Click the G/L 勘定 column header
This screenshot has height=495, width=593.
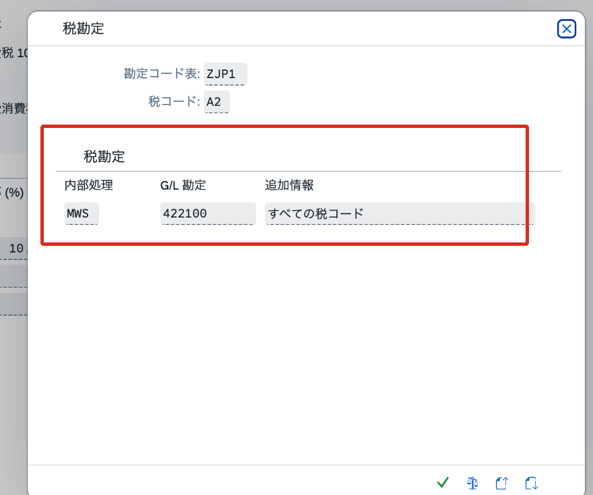point(183,185)
